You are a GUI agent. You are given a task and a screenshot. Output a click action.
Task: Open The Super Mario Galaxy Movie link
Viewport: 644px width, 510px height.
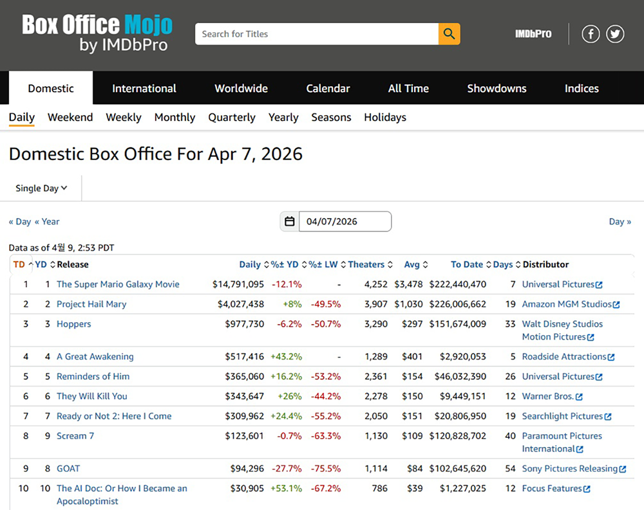[x=118, y=284]
